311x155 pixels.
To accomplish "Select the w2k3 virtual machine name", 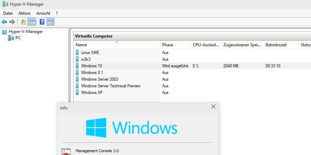I will pos(86,59).
